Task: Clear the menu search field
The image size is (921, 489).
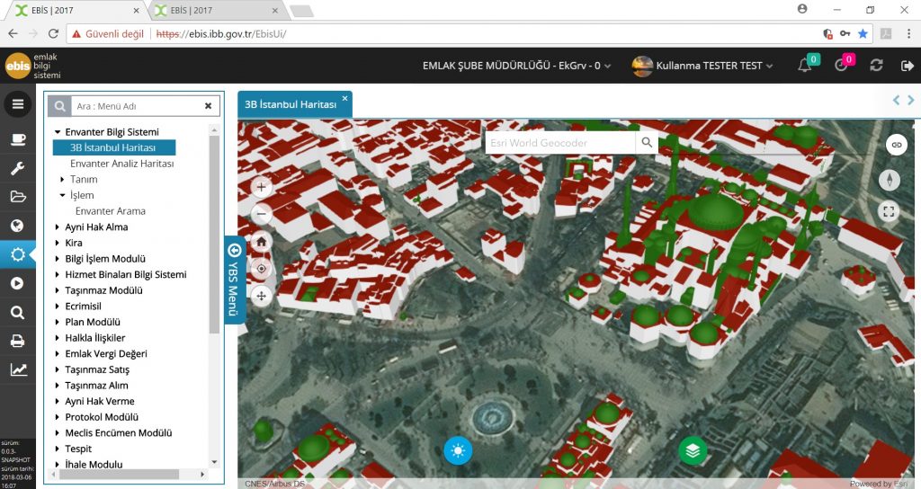Action: (208, 106)
